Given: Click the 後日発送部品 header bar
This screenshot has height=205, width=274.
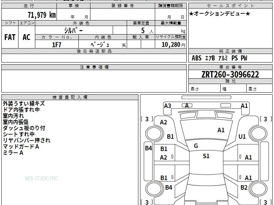Looking at the screenshot, I should (94, 51).
